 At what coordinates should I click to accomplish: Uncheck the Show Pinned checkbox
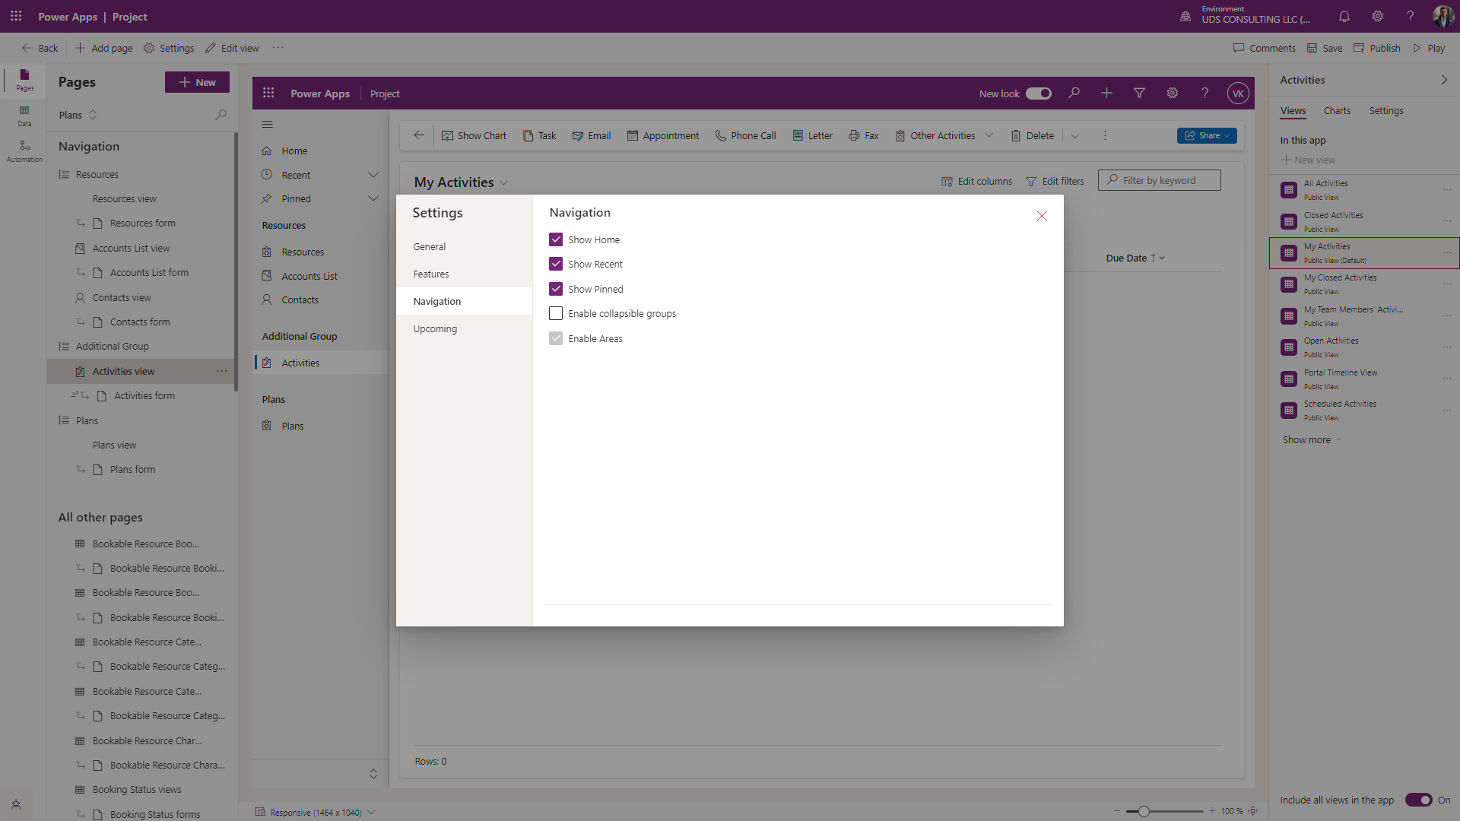[x=556, y=289]
